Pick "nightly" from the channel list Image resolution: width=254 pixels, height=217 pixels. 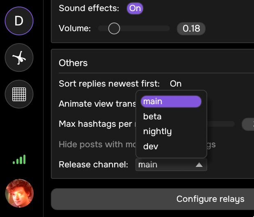pos(157,131)
